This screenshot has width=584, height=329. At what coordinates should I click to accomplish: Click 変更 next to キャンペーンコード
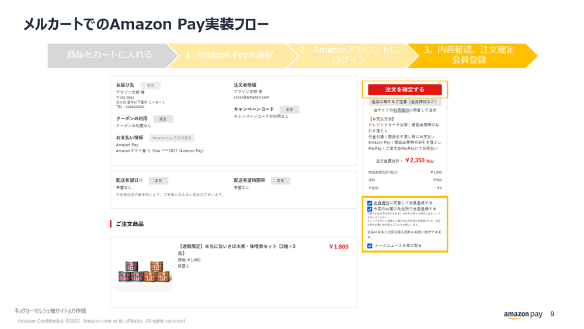pyautogui.click(x=290, y=110)
